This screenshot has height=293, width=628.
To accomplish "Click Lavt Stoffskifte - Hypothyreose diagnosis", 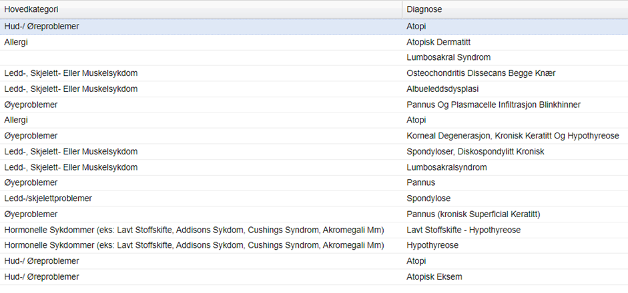I will coord(463,230).
